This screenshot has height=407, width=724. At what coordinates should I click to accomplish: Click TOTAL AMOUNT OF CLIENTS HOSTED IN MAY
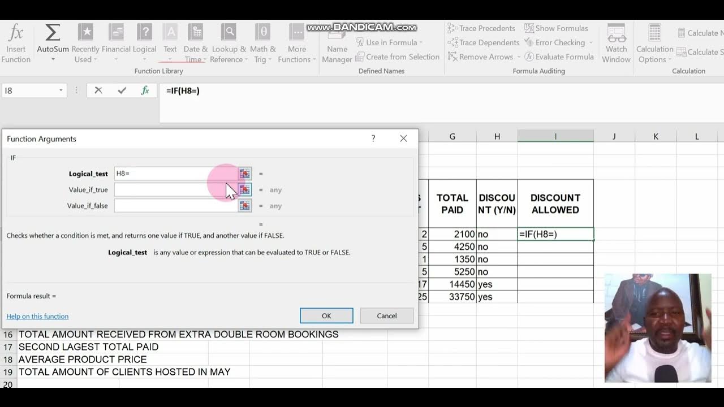click(x=124, y=372)
